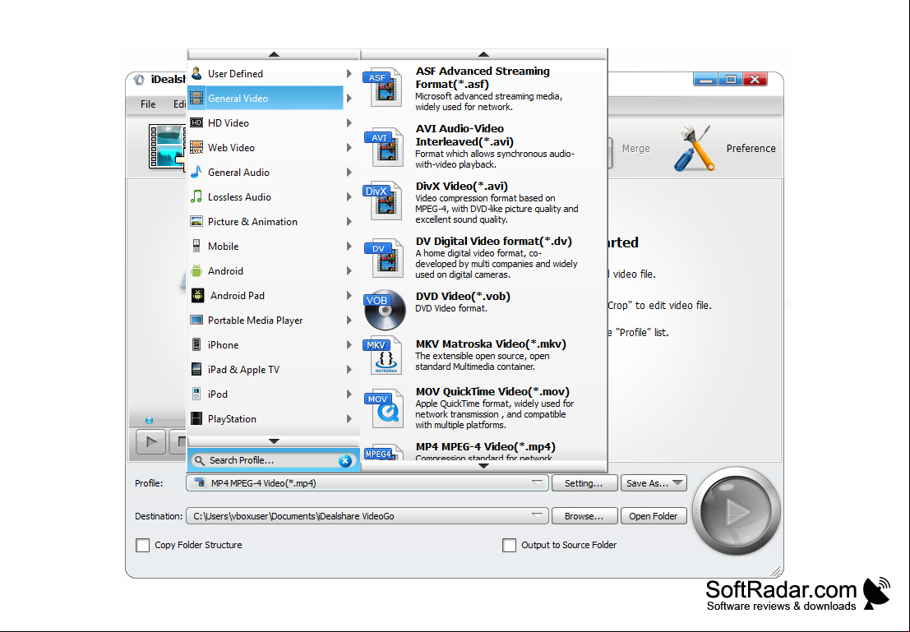Click the Search Profile input field
The image size is (910, 632).
point(273,460)
